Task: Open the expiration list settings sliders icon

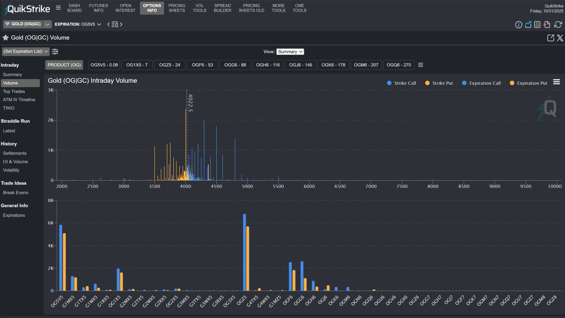Action: [x=55, y=52]
